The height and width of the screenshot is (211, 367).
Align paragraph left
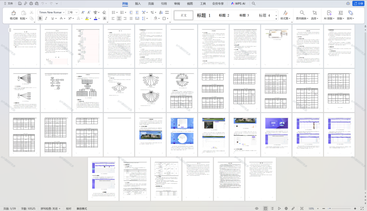coord(113,18)
